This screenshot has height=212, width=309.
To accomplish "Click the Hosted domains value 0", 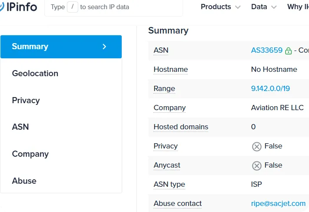I will point(253,127).
